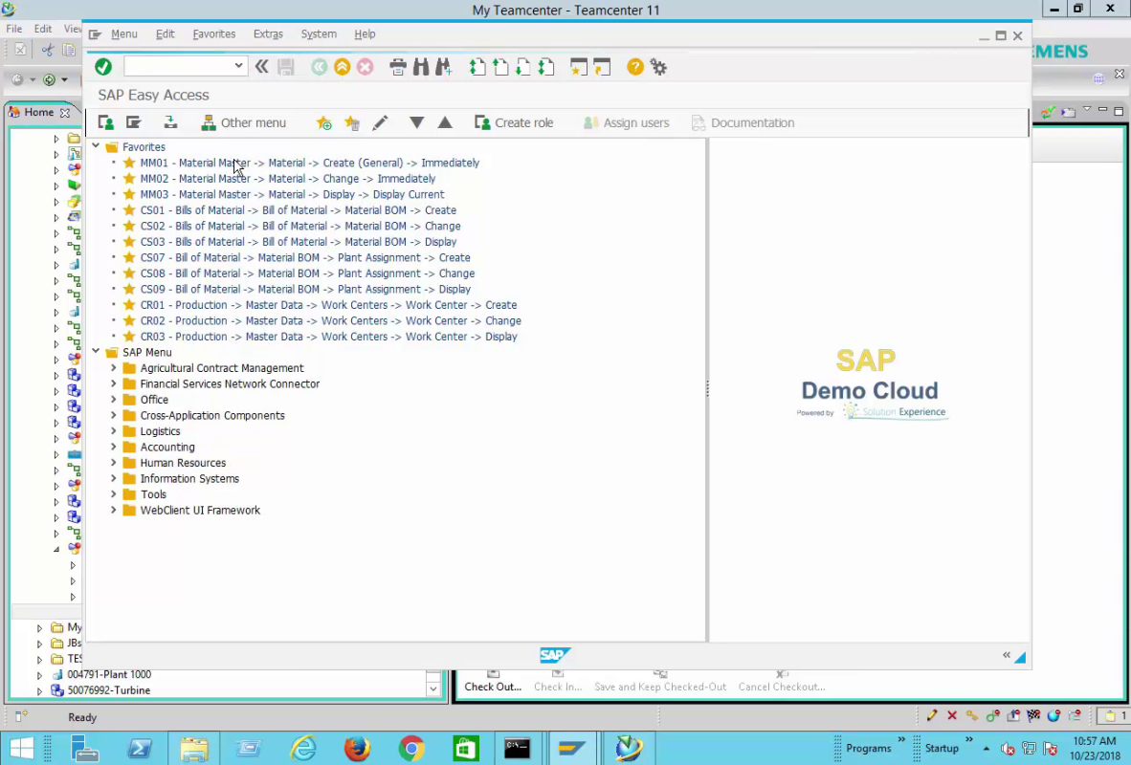Viewport: 1131px width, 765px height.
Task: Select CS01 Material BOM Create favorite
Action: coord(298,210)
